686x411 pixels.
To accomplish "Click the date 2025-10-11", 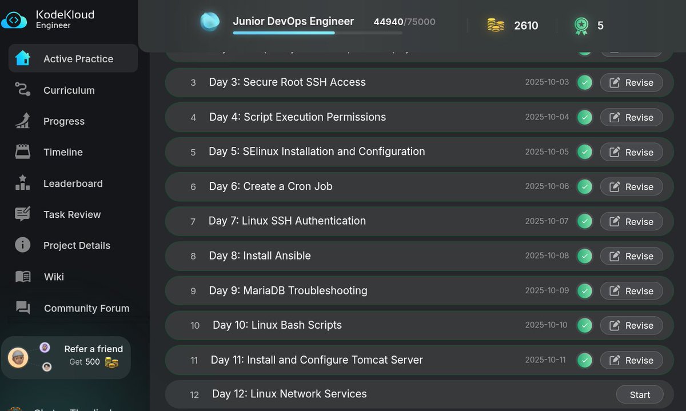I will tap(545, 360).
